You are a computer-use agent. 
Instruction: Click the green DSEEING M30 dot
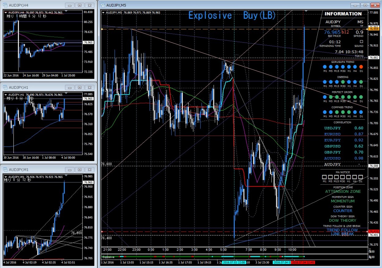343,82
